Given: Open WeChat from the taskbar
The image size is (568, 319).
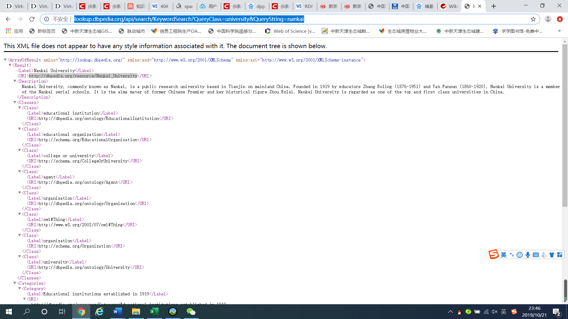Looking at the screenshot, I should click(x=191, y=312).
